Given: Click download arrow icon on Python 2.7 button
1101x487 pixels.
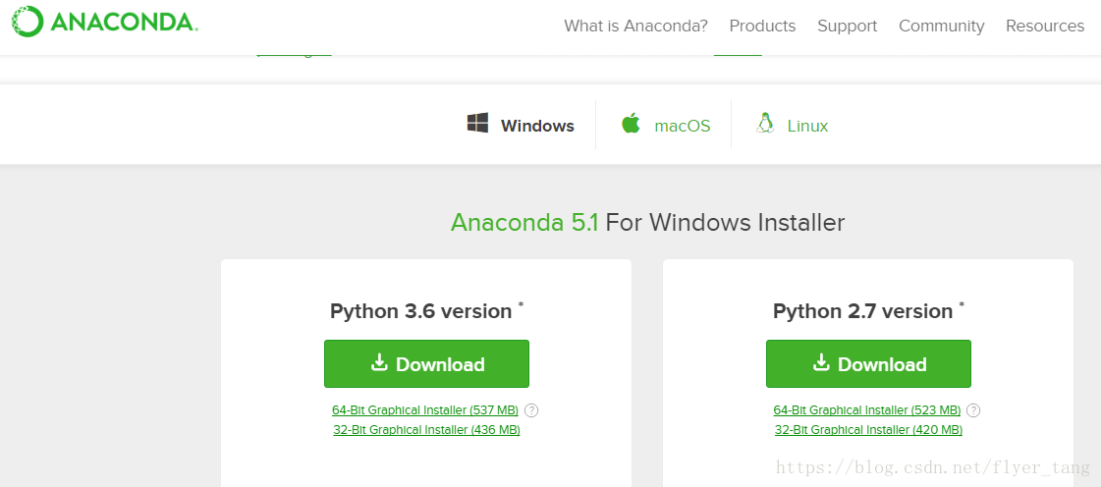Looking at the screenshot, I should point(821,362).
